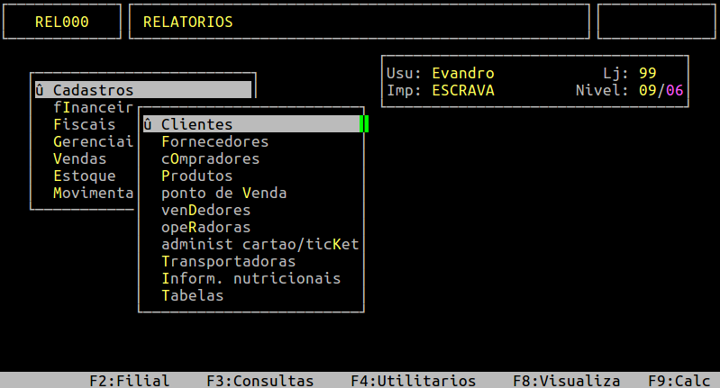Select the Fornecedores report entry

pyautogui.click(x=214, y=141)
